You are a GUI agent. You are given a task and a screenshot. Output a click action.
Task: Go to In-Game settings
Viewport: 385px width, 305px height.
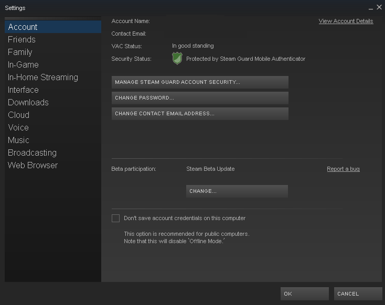(x=53, y=64)
